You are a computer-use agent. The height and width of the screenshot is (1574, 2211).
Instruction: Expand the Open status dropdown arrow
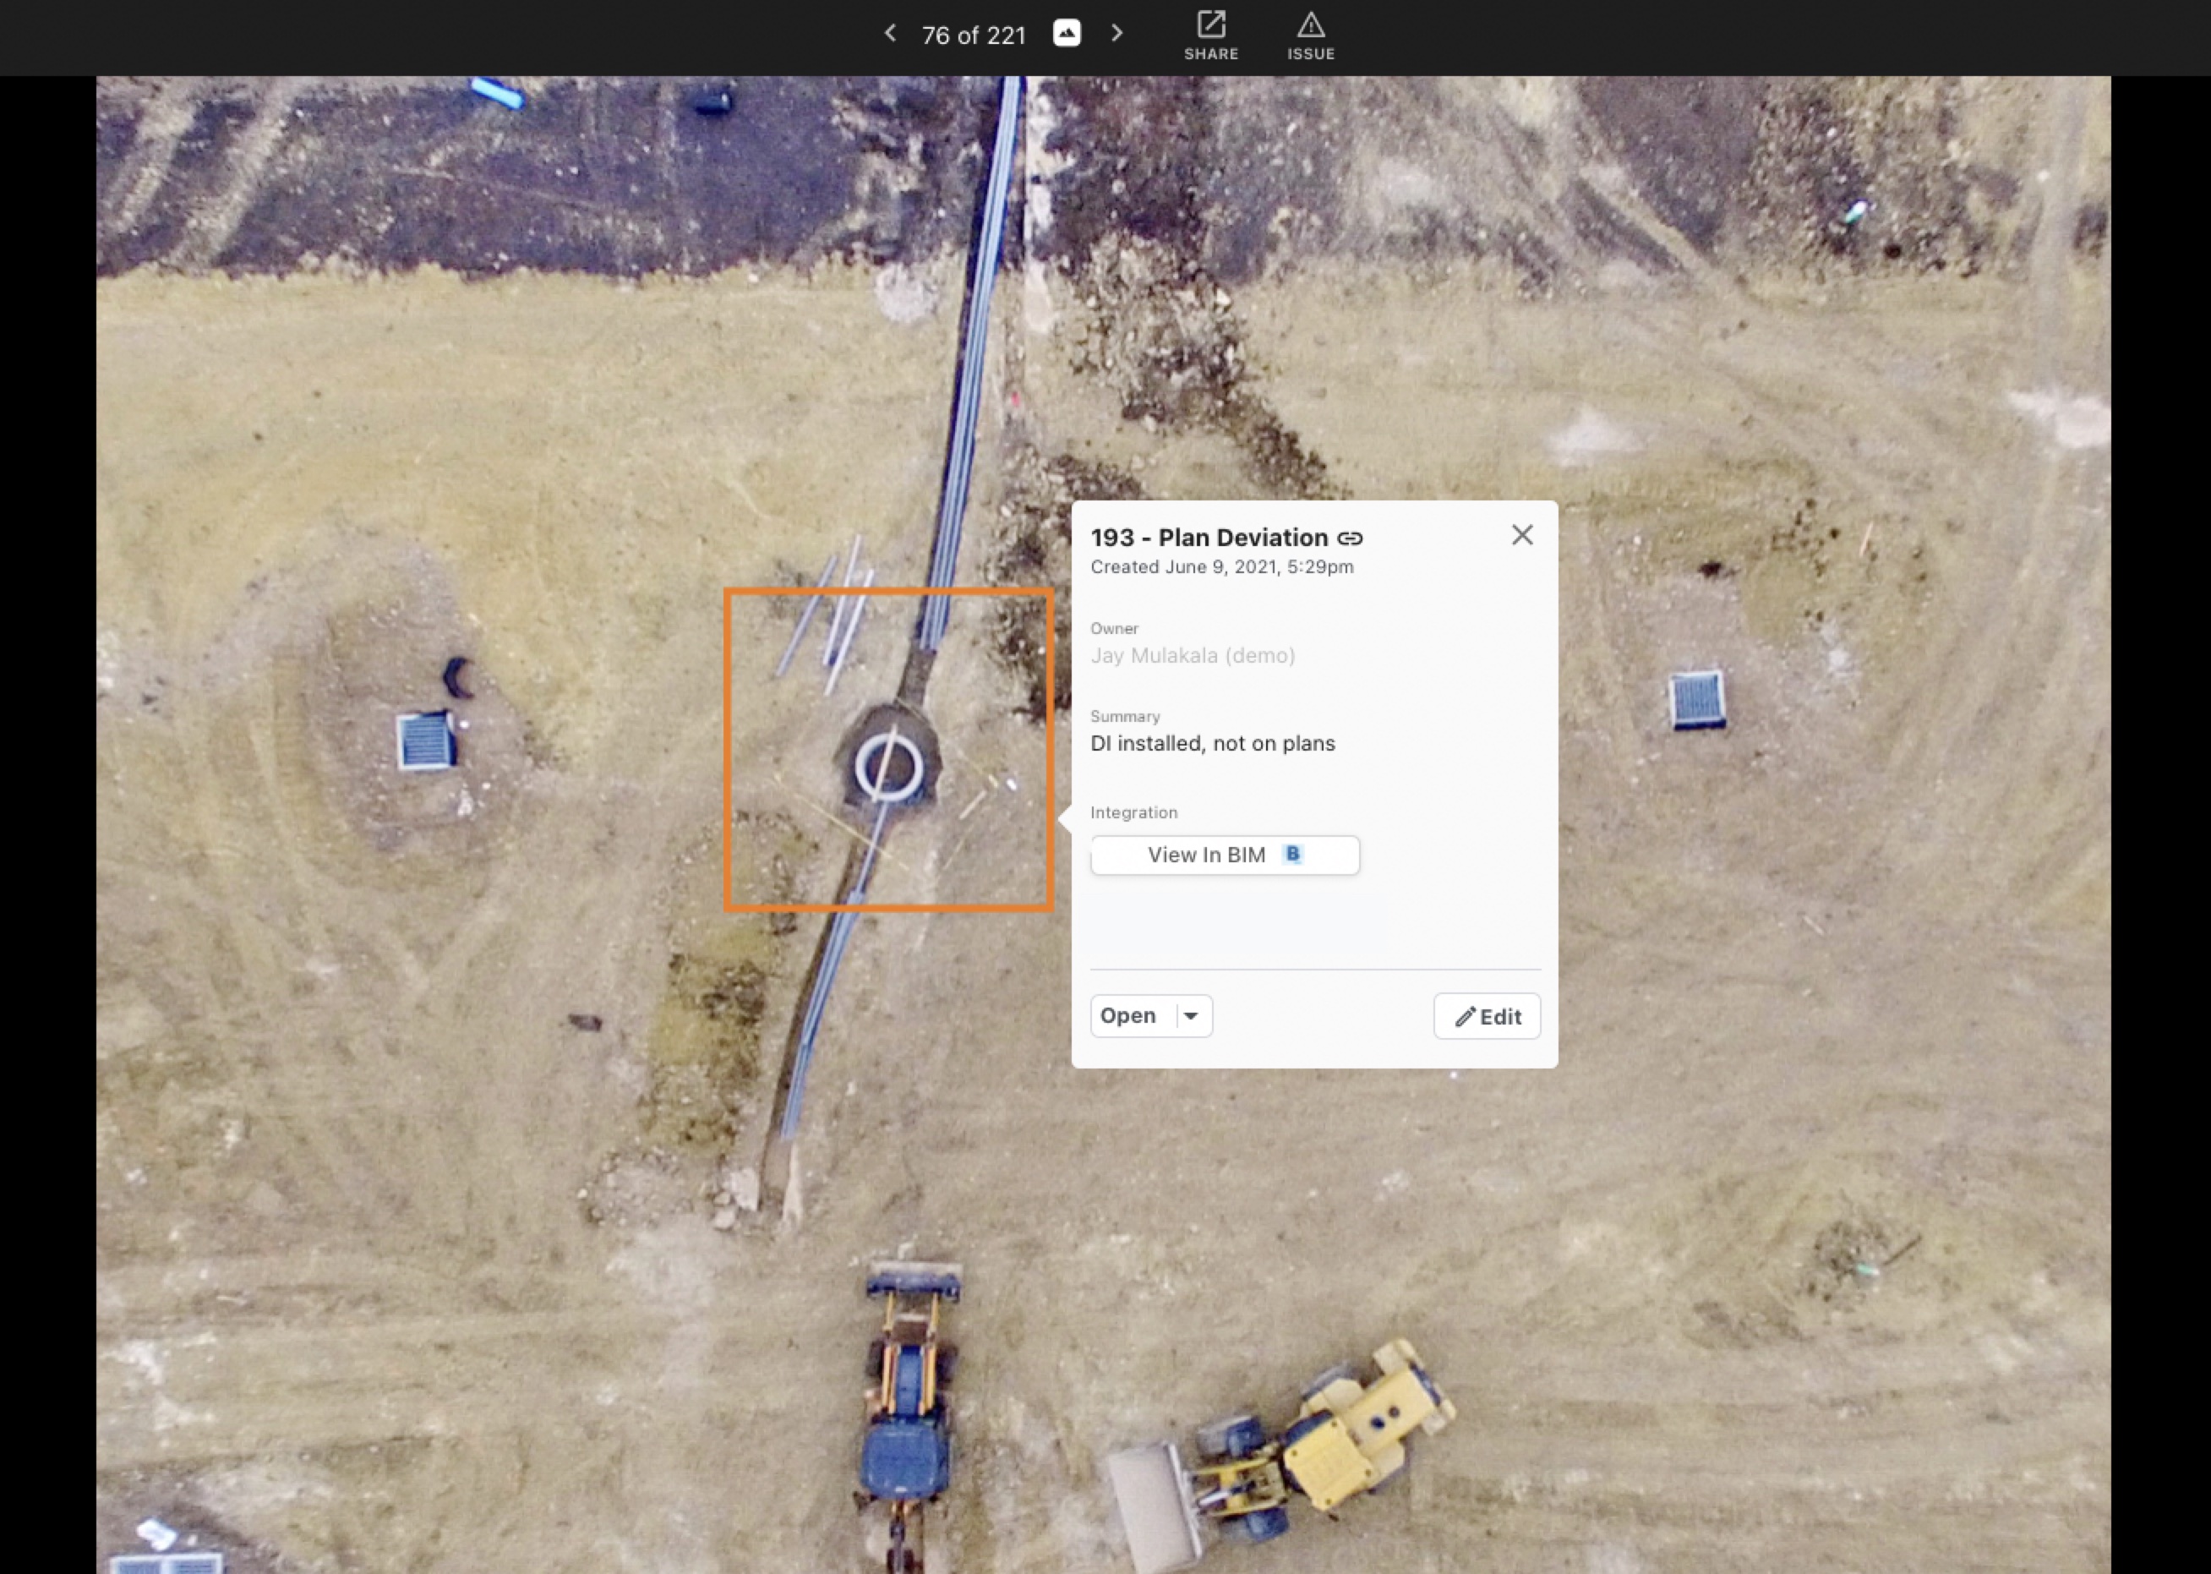(1191, 1016)
